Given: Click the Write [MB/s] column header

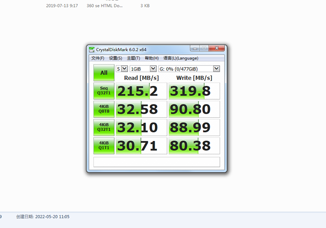Looking at the screenshot, I should (x=194, y=78).
